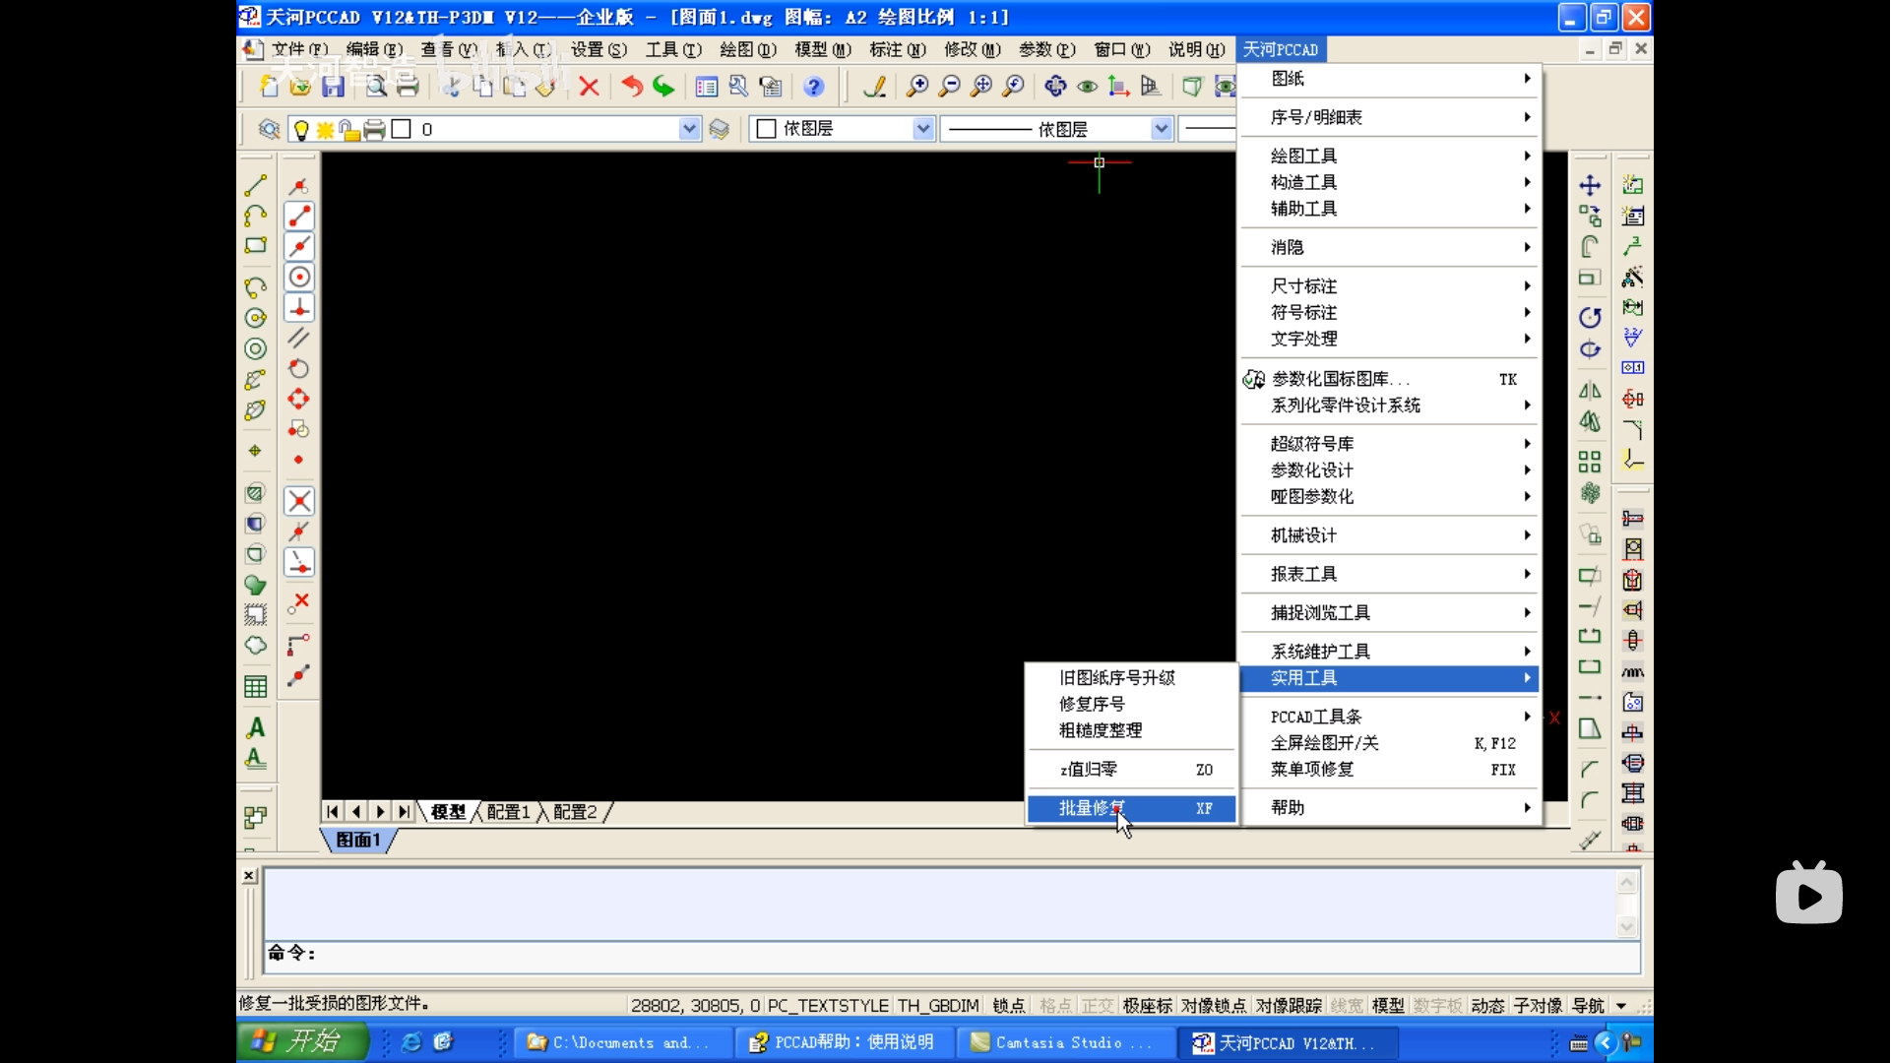
Task: Click the Rotate tool icon
Action: click(x=1590, y=317)
